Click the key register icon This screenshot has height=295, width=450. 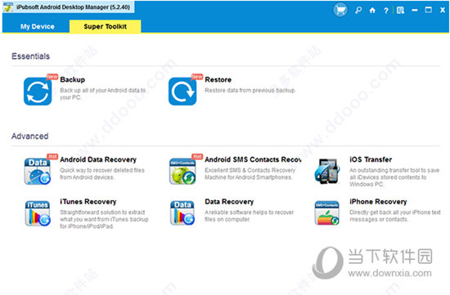pos(358,11)
